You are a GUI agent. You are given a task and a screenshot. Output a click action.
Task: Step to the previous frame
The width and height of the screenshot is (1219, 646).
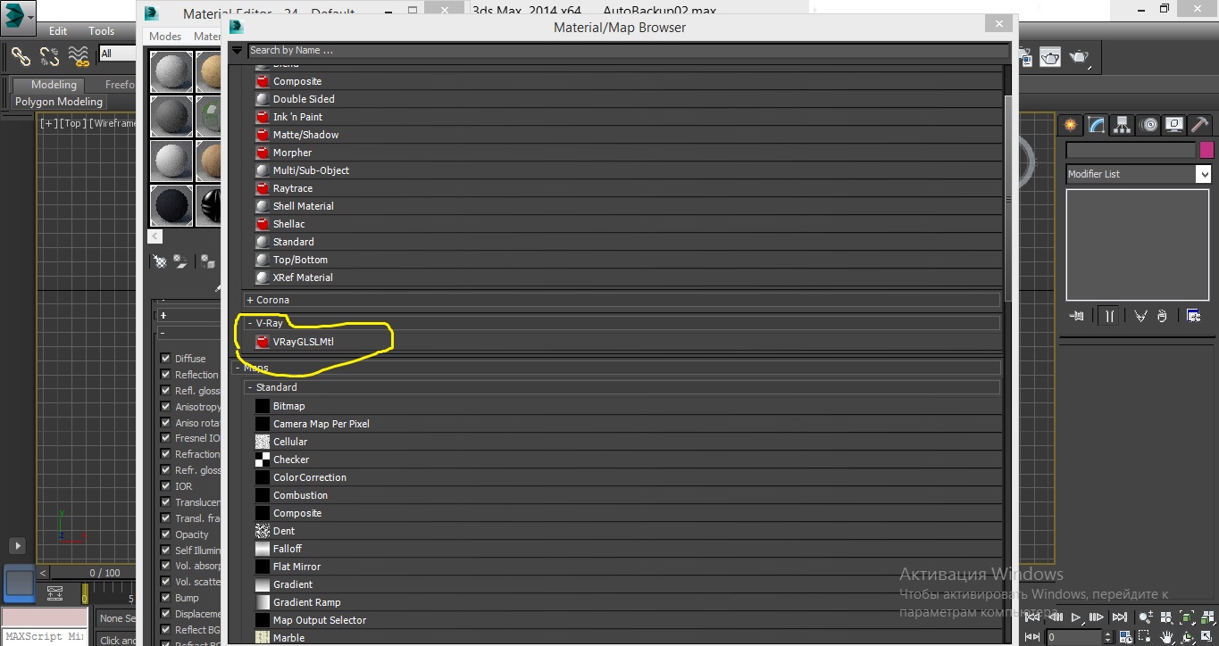click(1055, 617)
